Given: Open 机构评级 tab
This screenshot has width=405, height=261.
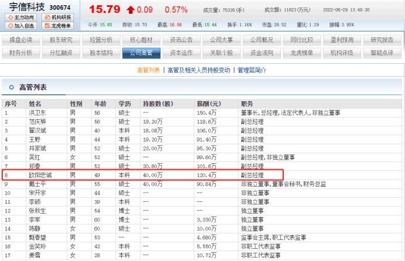Looking at the screenshot, I should pyautogui.click(x=342, y=53).
